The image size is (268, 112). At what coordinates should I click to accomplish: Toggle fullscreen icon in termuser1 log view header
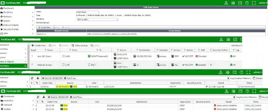tap(248, 72)
